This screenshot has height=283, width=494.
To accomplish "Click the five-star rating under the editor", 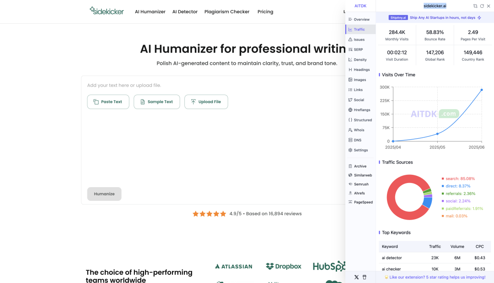I will (x=209, y=214).
